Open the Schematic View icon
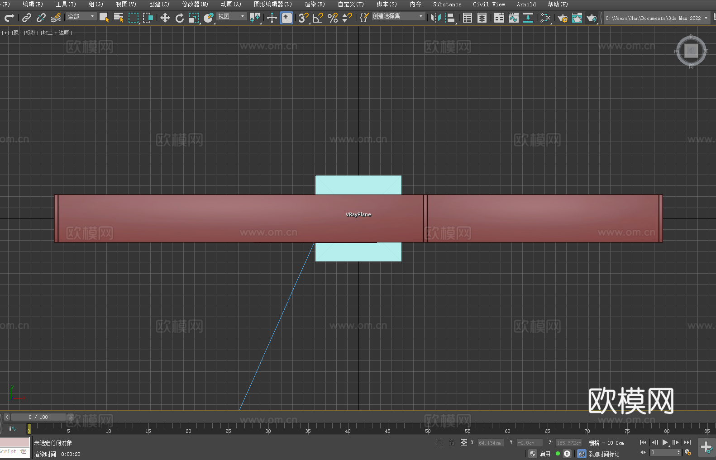The width and height of the screenshot is (716, 460). (x=528, y=18)
